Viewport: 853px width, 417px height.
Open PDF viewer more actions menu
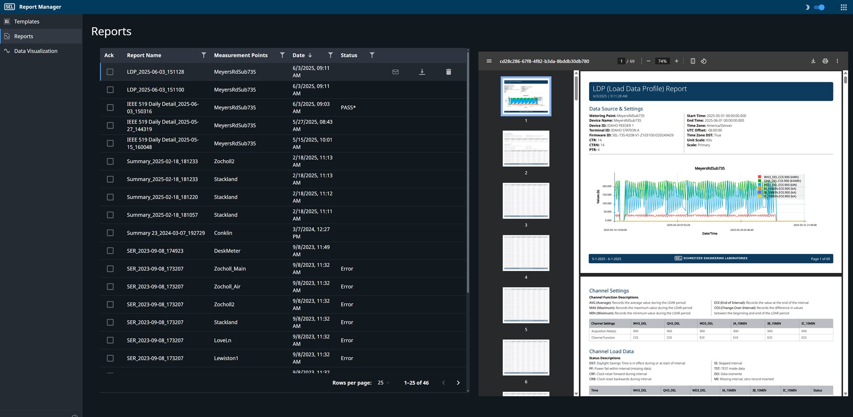pyautogui.click(x=837, y=61)
